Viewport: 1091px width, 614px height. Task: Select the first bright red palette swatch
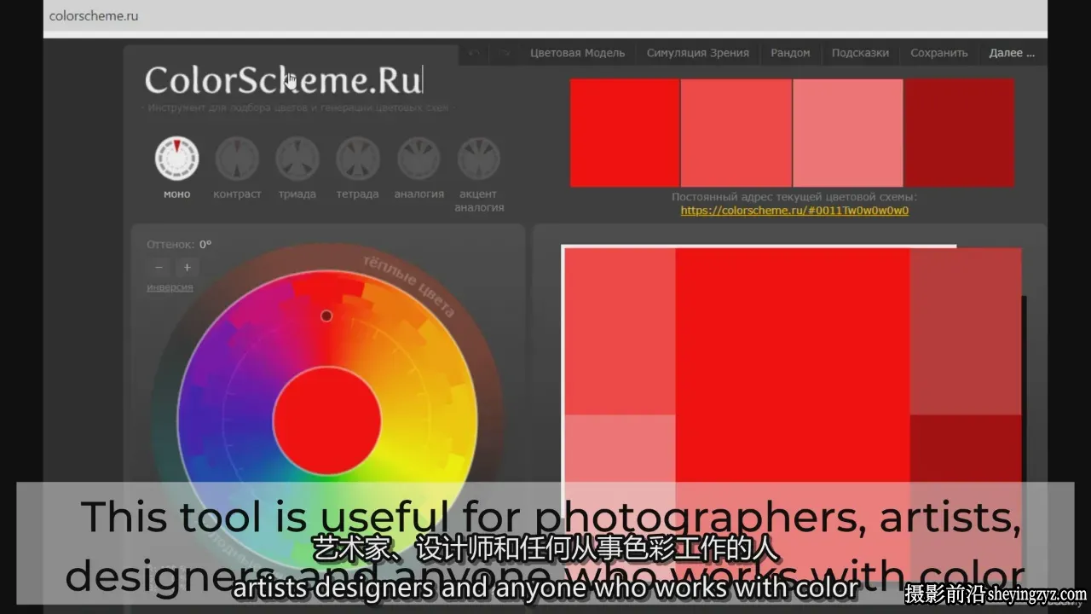click(625, 132)
